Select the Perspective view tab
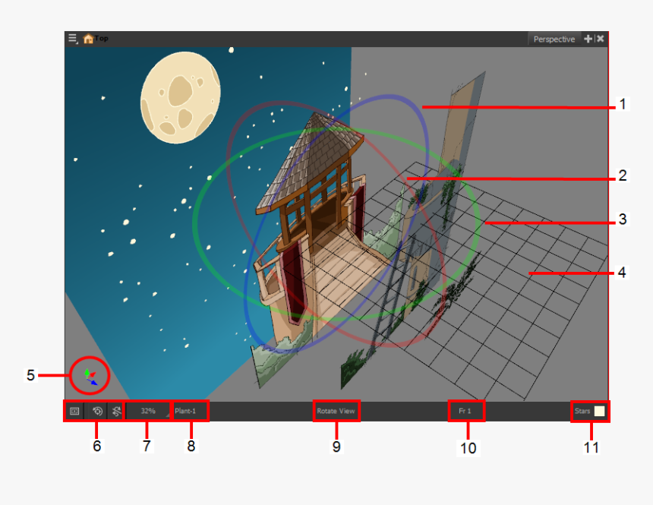 point(554,39)
